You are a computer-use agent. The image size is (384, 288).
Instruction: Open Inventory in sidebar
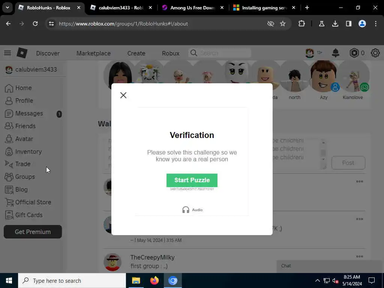pyautogui.click(x=23, y=151)
